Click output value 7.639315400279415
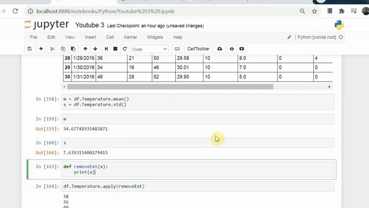The image size is (369, 208). click(85, 153)
